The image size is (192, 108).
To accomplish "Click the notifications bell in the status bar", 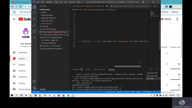I will point(158,92).
